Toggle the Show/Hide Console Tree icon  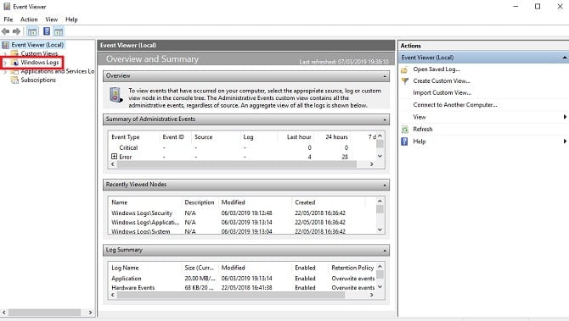pyautogui.click(x=32, y=32)
